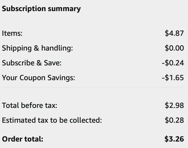Select the bold Order total label
This screenshot has height=148, width=188.
tap(23, 139)
